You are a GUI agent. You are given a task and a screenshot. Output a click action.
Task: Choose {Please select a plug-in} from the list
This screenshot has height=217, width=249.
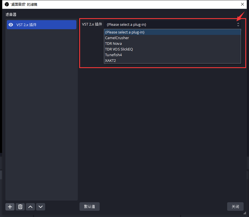172,32
